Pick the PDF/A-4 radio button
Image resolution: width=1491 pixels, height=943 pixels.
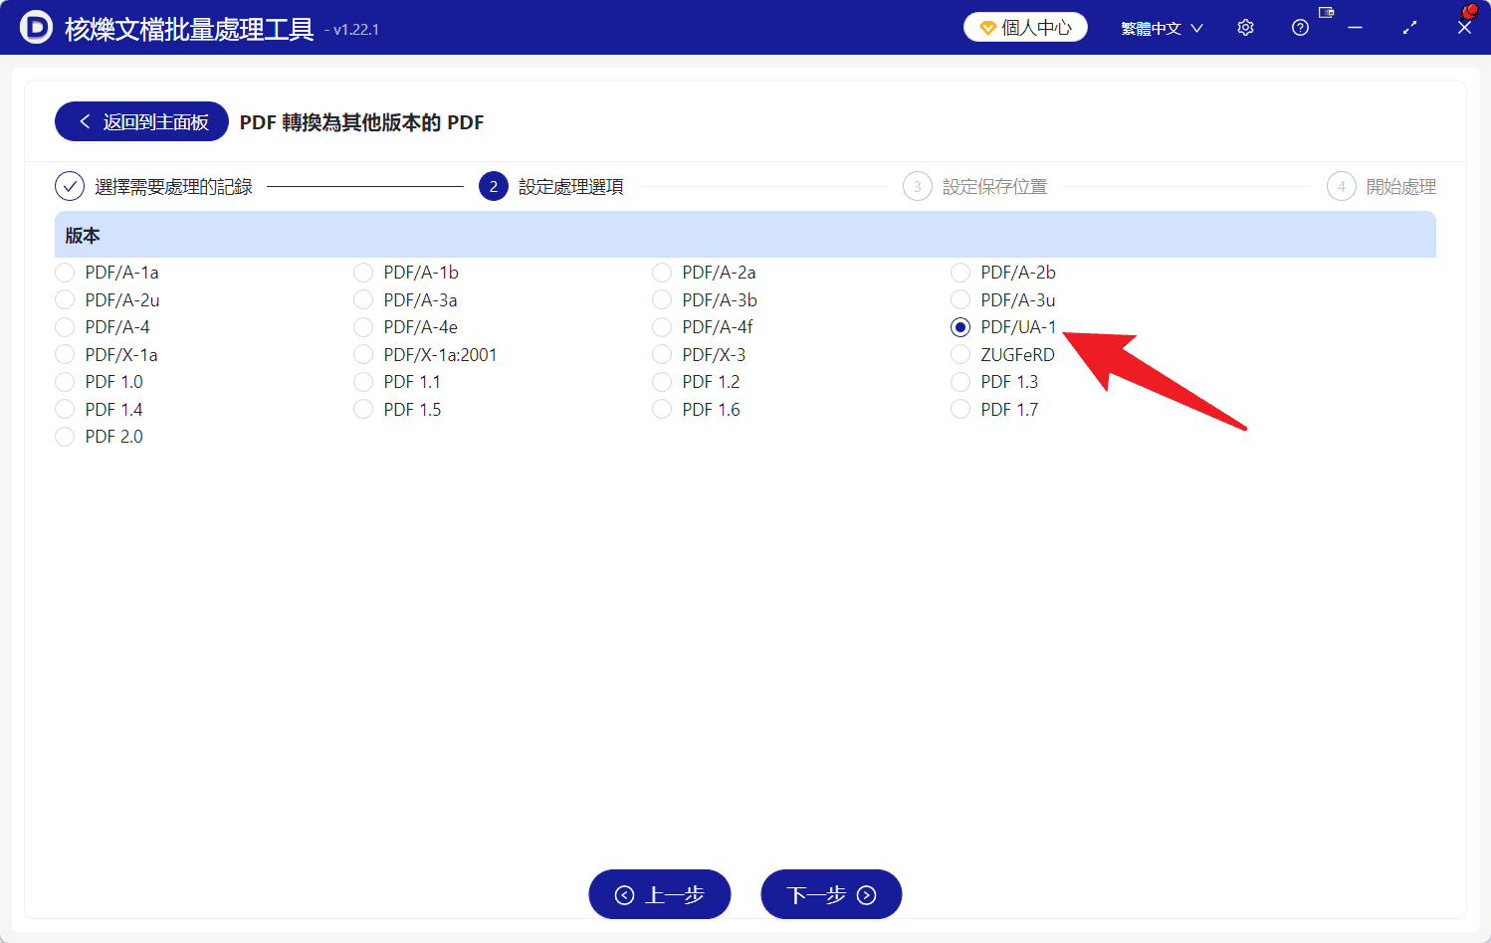(x=65, y=327)
